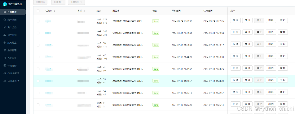Check the row started 2024-07-18 21:50:30
Image resolution: width=295 pixels, height=114 pixels.
click(x=38, y=45)
